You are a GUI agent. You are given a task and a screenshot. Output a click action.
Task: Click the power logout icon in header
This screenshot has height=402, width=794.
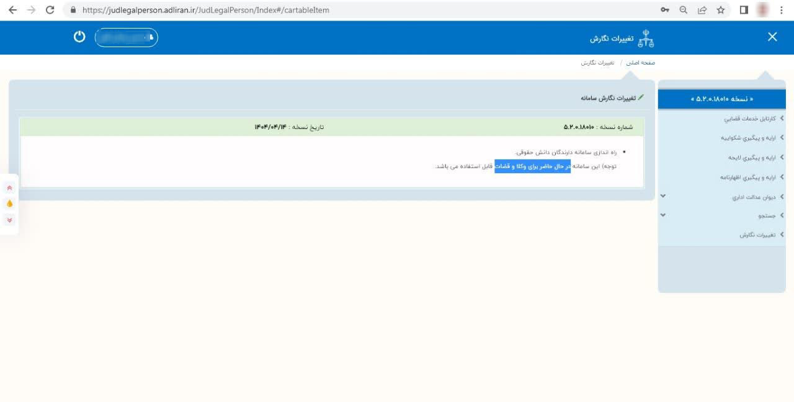(79, 37)
